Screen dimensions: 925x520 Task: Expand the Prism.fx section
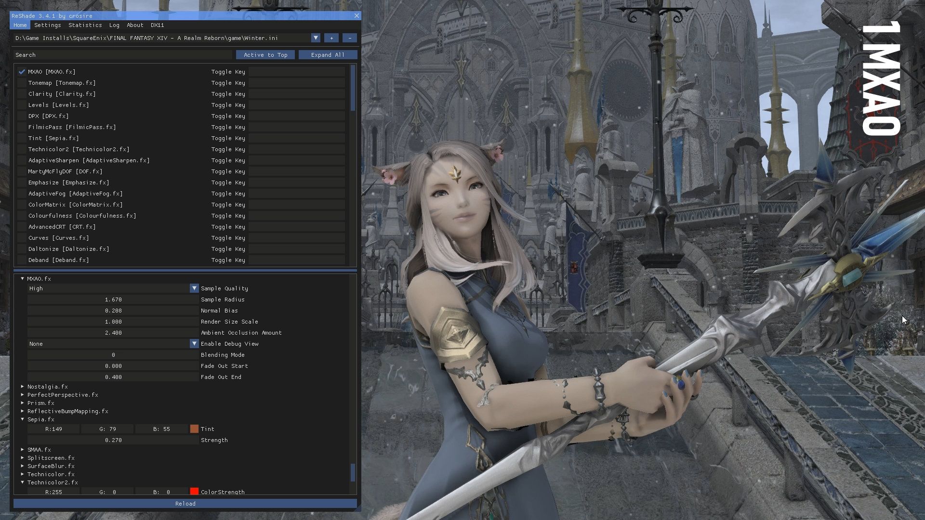pyautogui.click(x=22, y=403)
